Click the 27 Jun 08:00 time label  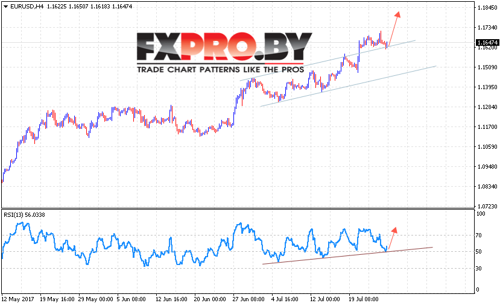[248, 299]
